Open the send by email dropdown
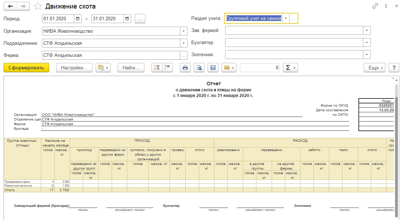Image resolution: width=405 pixels, height=220 pixels. tap(229, 68)
